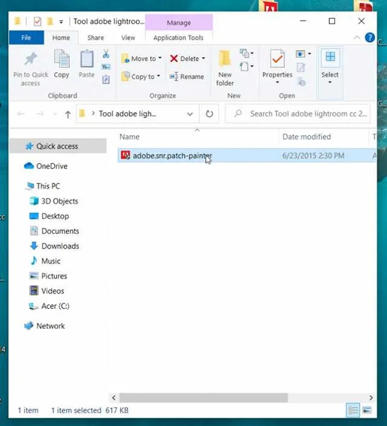
Task: Open the File menu
Action: (x=26, y=37)
